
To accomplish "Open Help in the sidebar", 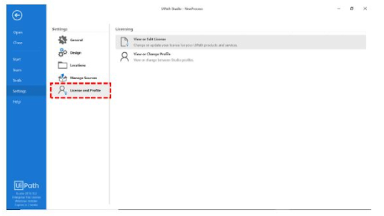I will [x=17, y=102].
